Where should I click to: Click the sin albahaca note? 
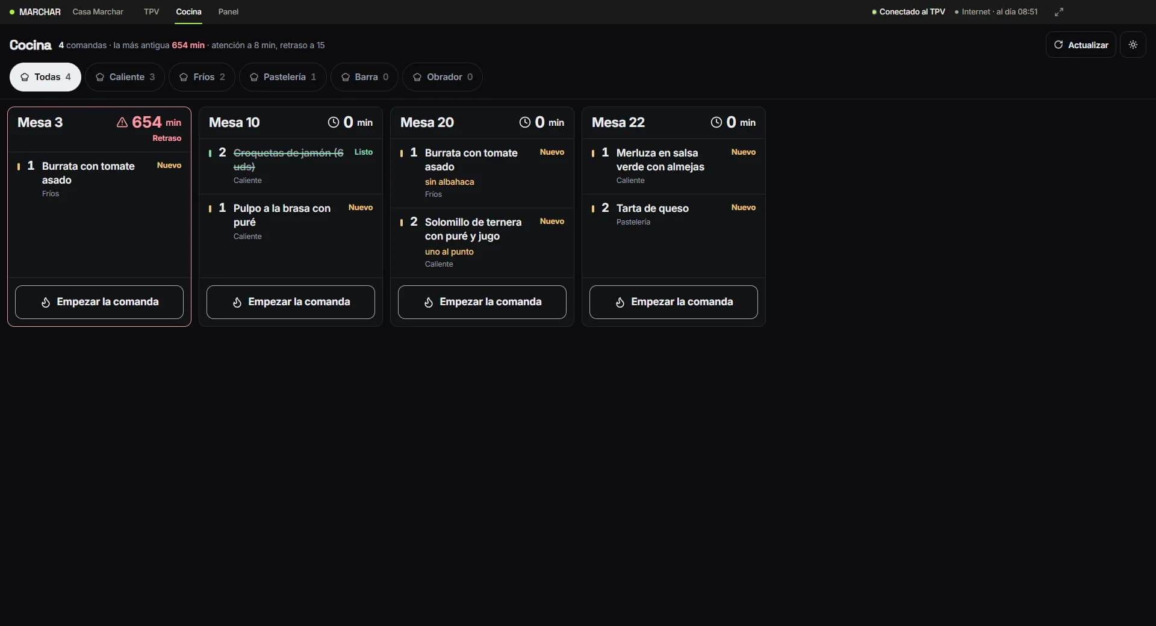(x=449, y=182)
